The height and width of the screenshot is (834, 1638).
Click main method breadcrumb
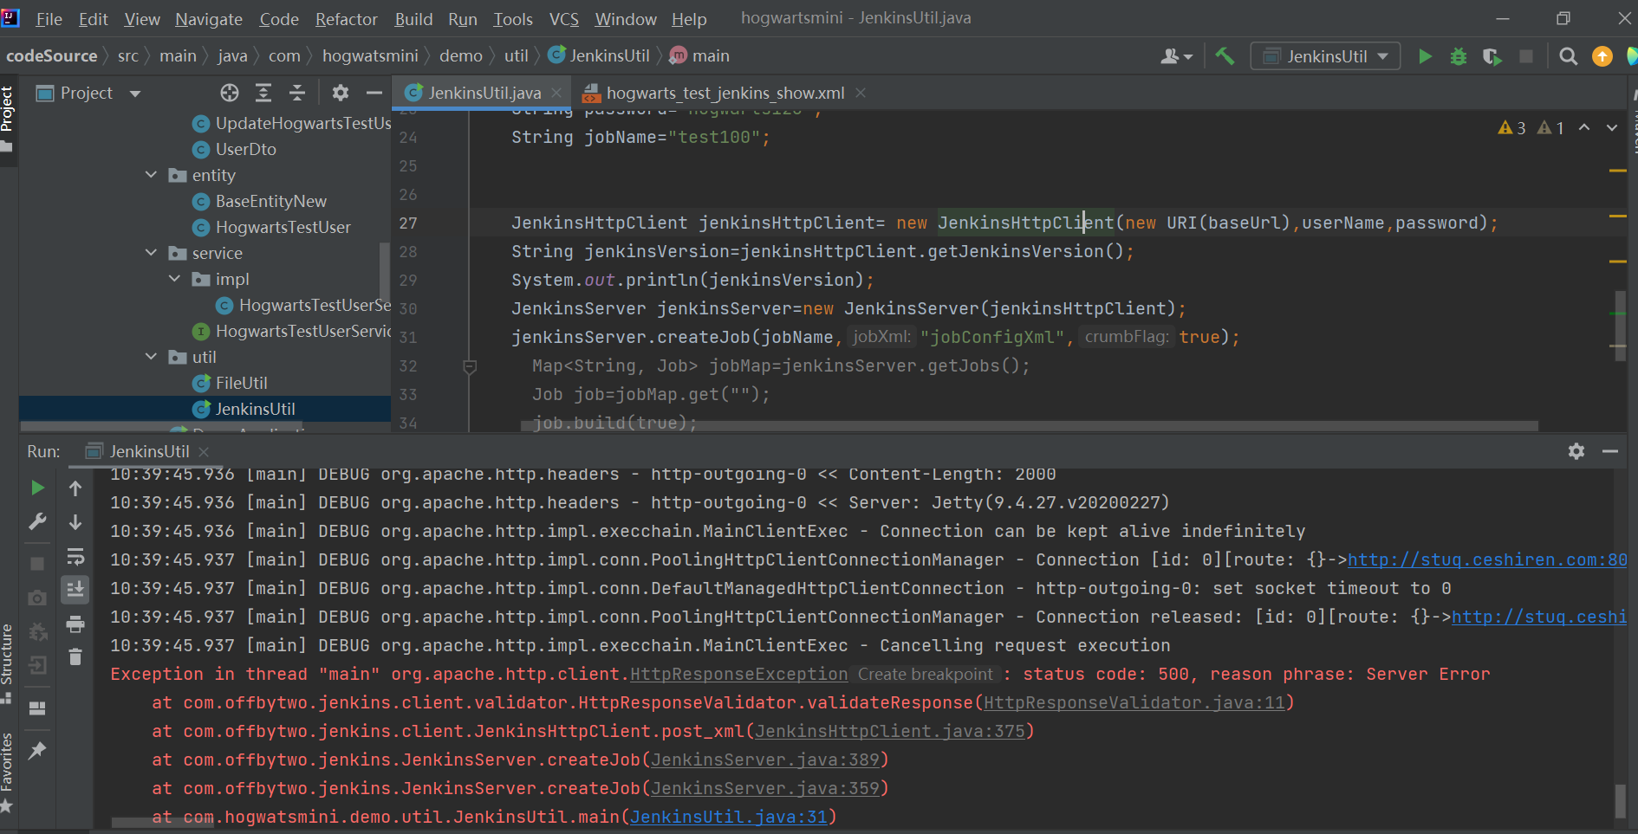pos(700,56)
